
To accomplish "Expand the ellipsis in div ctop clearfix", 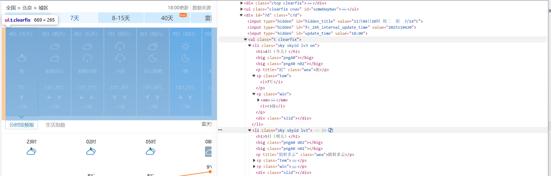I will click(309, 3).
